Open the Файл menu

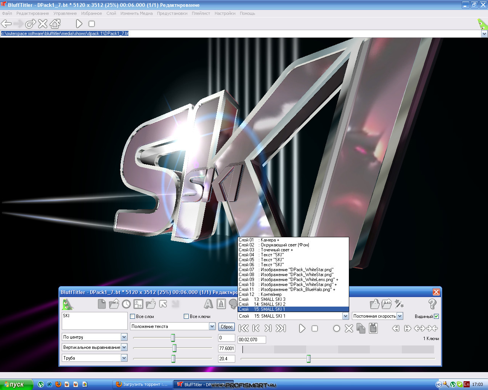coord(7,13)
